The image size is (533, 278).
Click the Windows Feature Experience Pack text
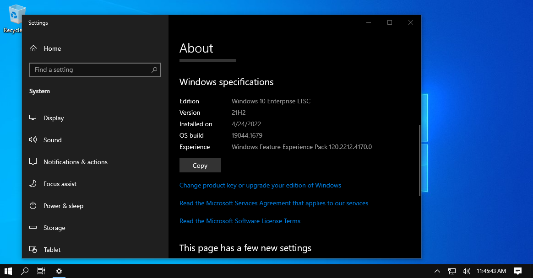click(301, 147)
